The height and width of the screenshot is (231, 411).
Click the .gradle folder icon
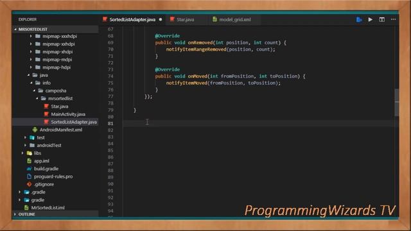pos(26,192)
